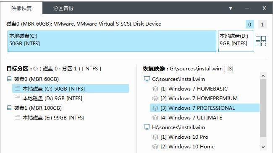Screen dimensions: 273x153
Task: Click the layers icon for Windows 7 ULTIMATE
Action: tap(155, 118)
